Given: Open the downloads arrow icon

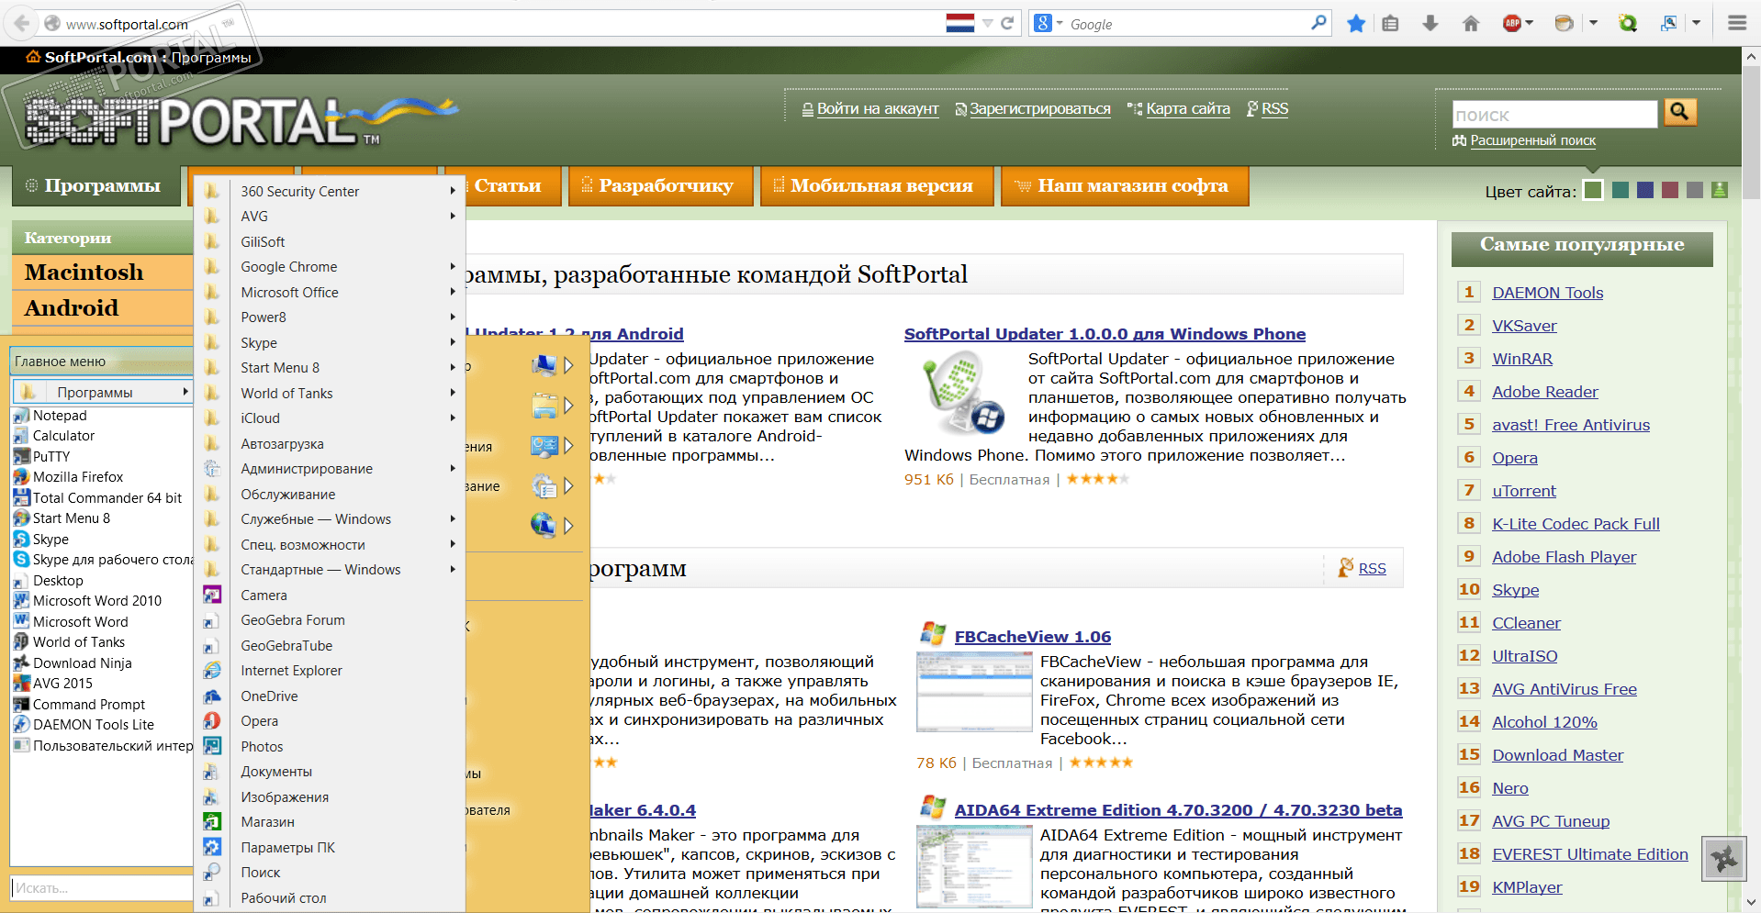Looking at the screenshot, I should (x=1430, y=23).
